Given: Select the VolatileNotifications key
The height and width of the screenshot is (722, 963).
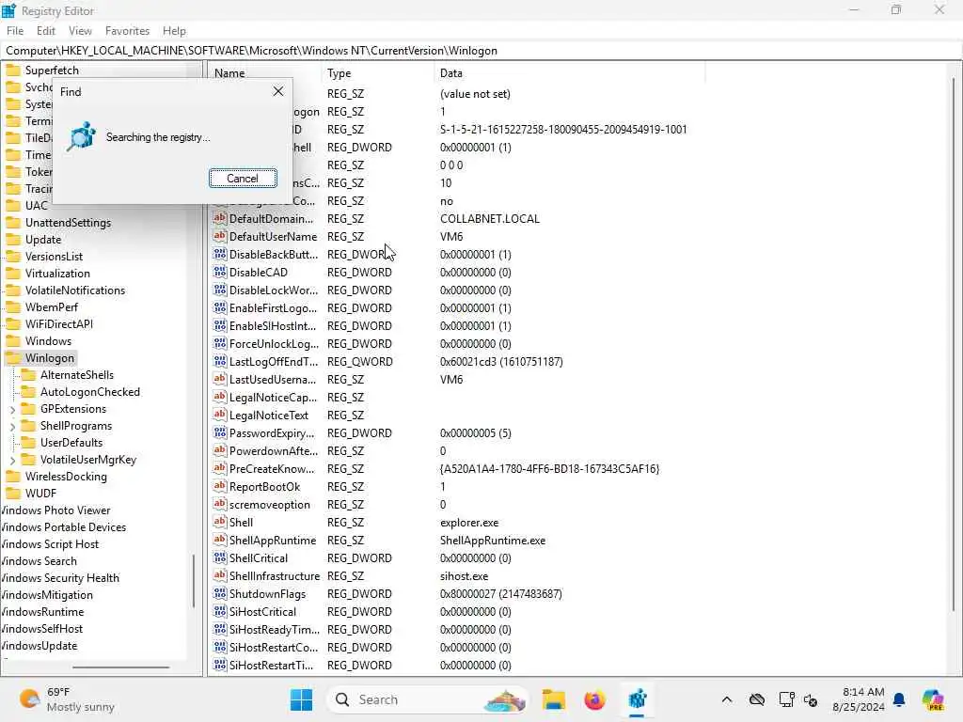Looking at the screenshot, I should pyautogui.click(x=75, y=290).
